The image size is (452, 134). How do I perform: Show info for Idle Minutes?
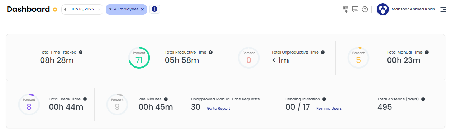click(166, 99)
